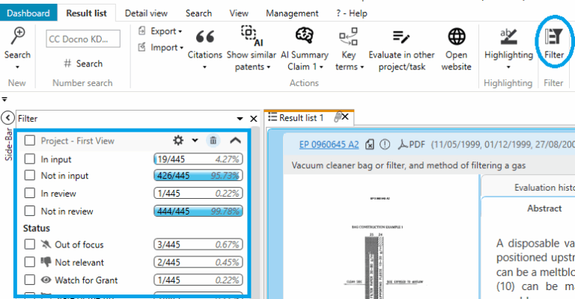Click the CC Docno KD number field
This screenshot has height=299, width=575.
tap(83, 39)
